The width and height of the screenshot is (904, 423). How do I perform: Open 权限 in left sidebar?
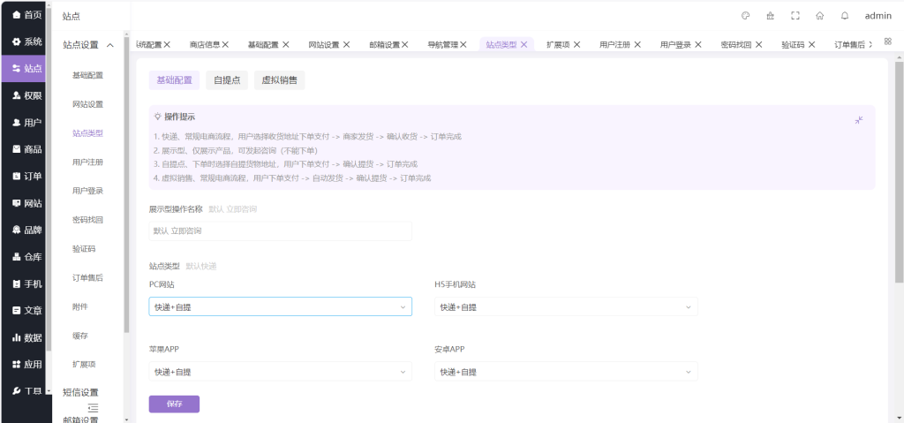(26, 95)
